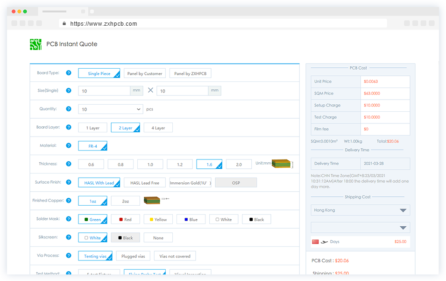
Task: Click the board width input field
Action: tap(104, 91)
